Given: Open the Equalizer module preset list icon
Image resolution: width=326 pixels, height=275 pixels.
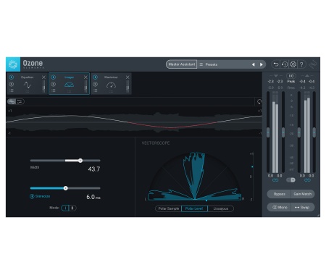Looking at the screenshot, I should pyautogui.click(x=12, y=90).
